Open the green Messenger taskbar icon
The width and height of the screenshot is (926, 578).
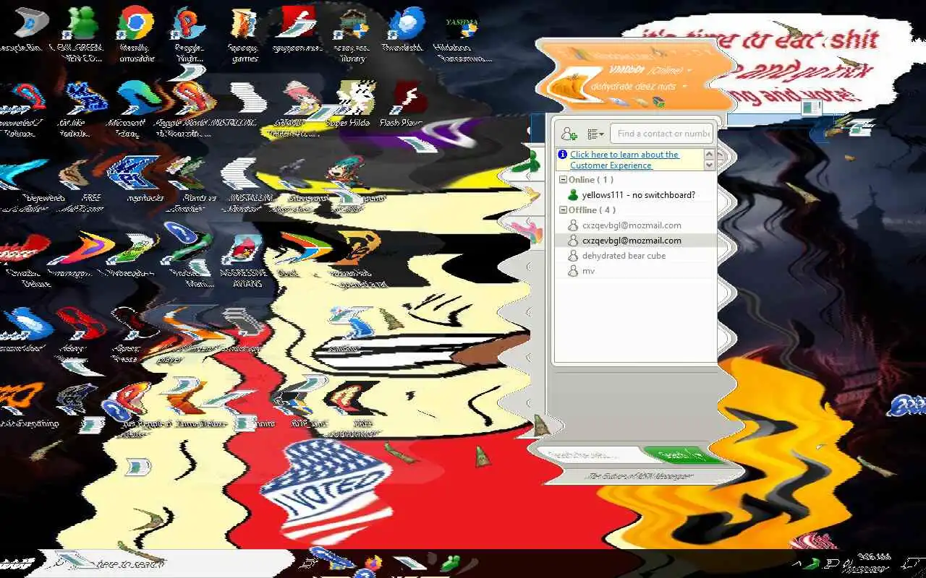coord(451,563)
